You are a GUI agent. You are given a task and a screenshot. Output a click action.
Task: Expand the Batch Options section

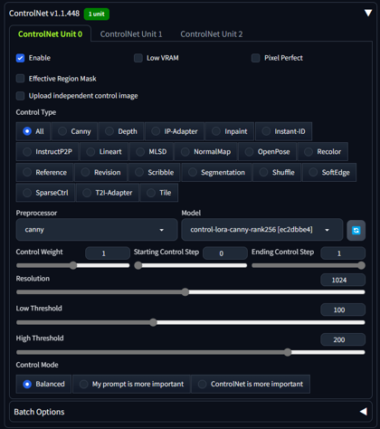pos(364,412)
